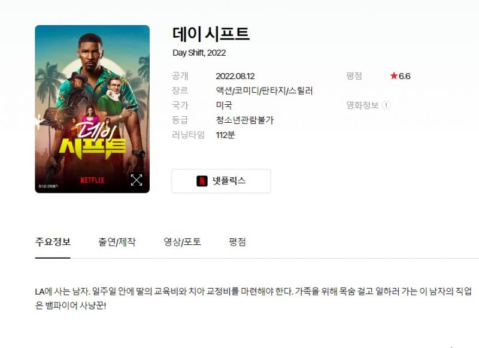Click the Day Shift, 2022 subtitle
This screenshot has width=479, height=348.
pyautogui.click(x=199, y=53)
